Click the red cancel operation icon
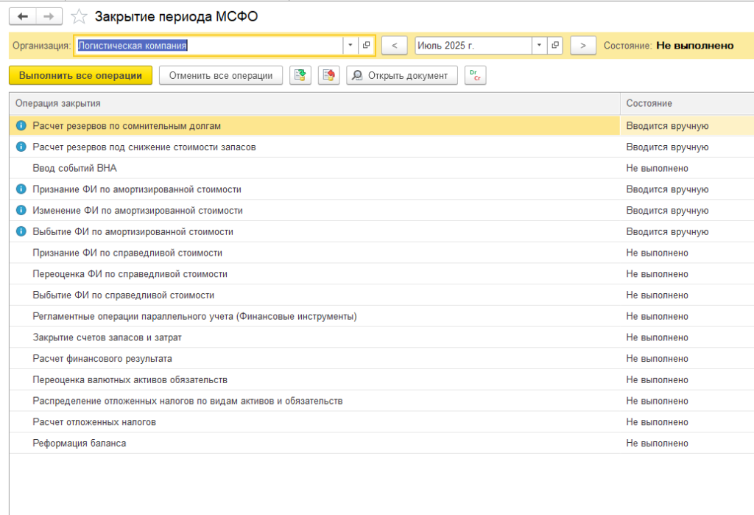 328,76
